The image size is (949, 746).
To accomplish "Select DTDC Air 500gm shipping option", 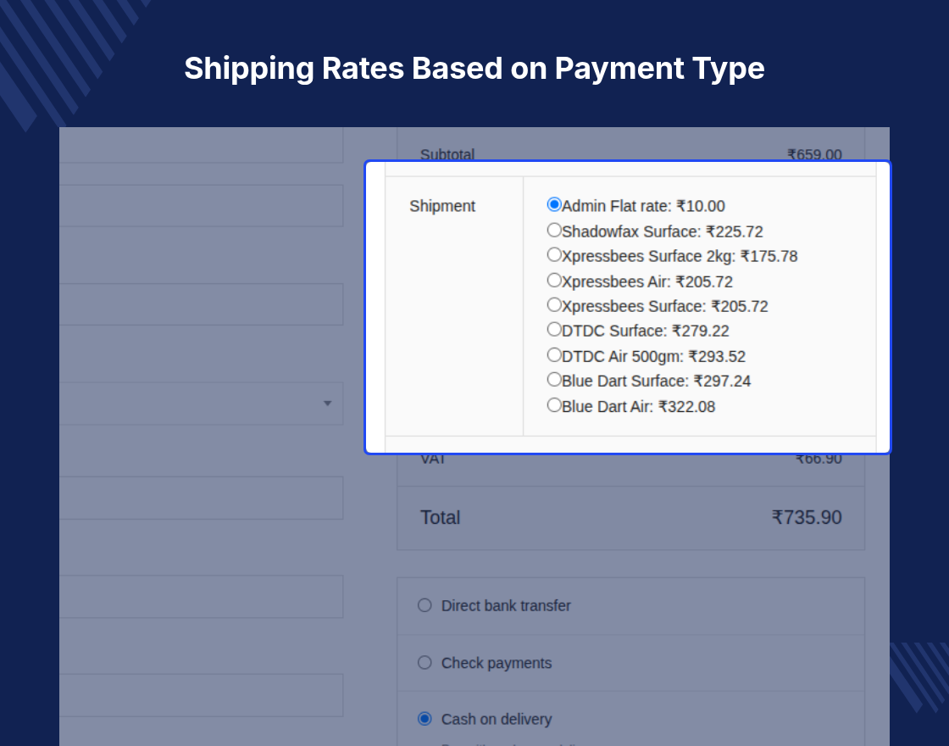I will [554, 355].
